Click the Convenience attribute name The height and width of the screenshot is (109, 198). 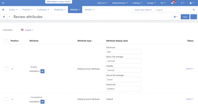[x=36, y=97]
